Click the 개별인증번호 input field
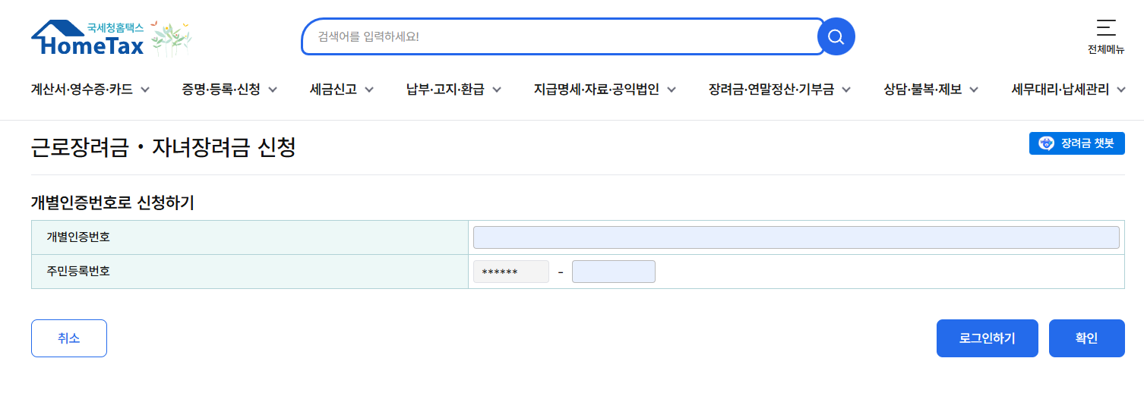The image size is (1144, 399). point(796,237)
